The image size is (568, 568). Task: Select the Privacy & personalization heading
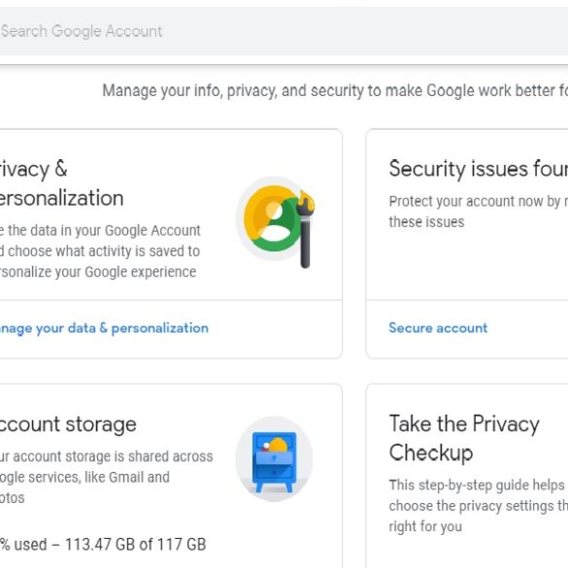tap(61, 184)
